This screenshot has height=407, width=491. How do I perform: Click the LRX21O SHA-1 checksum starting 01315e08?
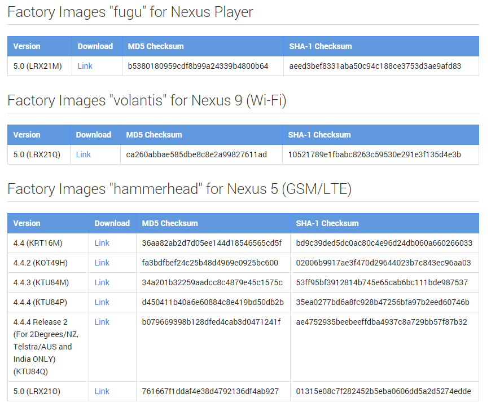click(x=383, y=391)
